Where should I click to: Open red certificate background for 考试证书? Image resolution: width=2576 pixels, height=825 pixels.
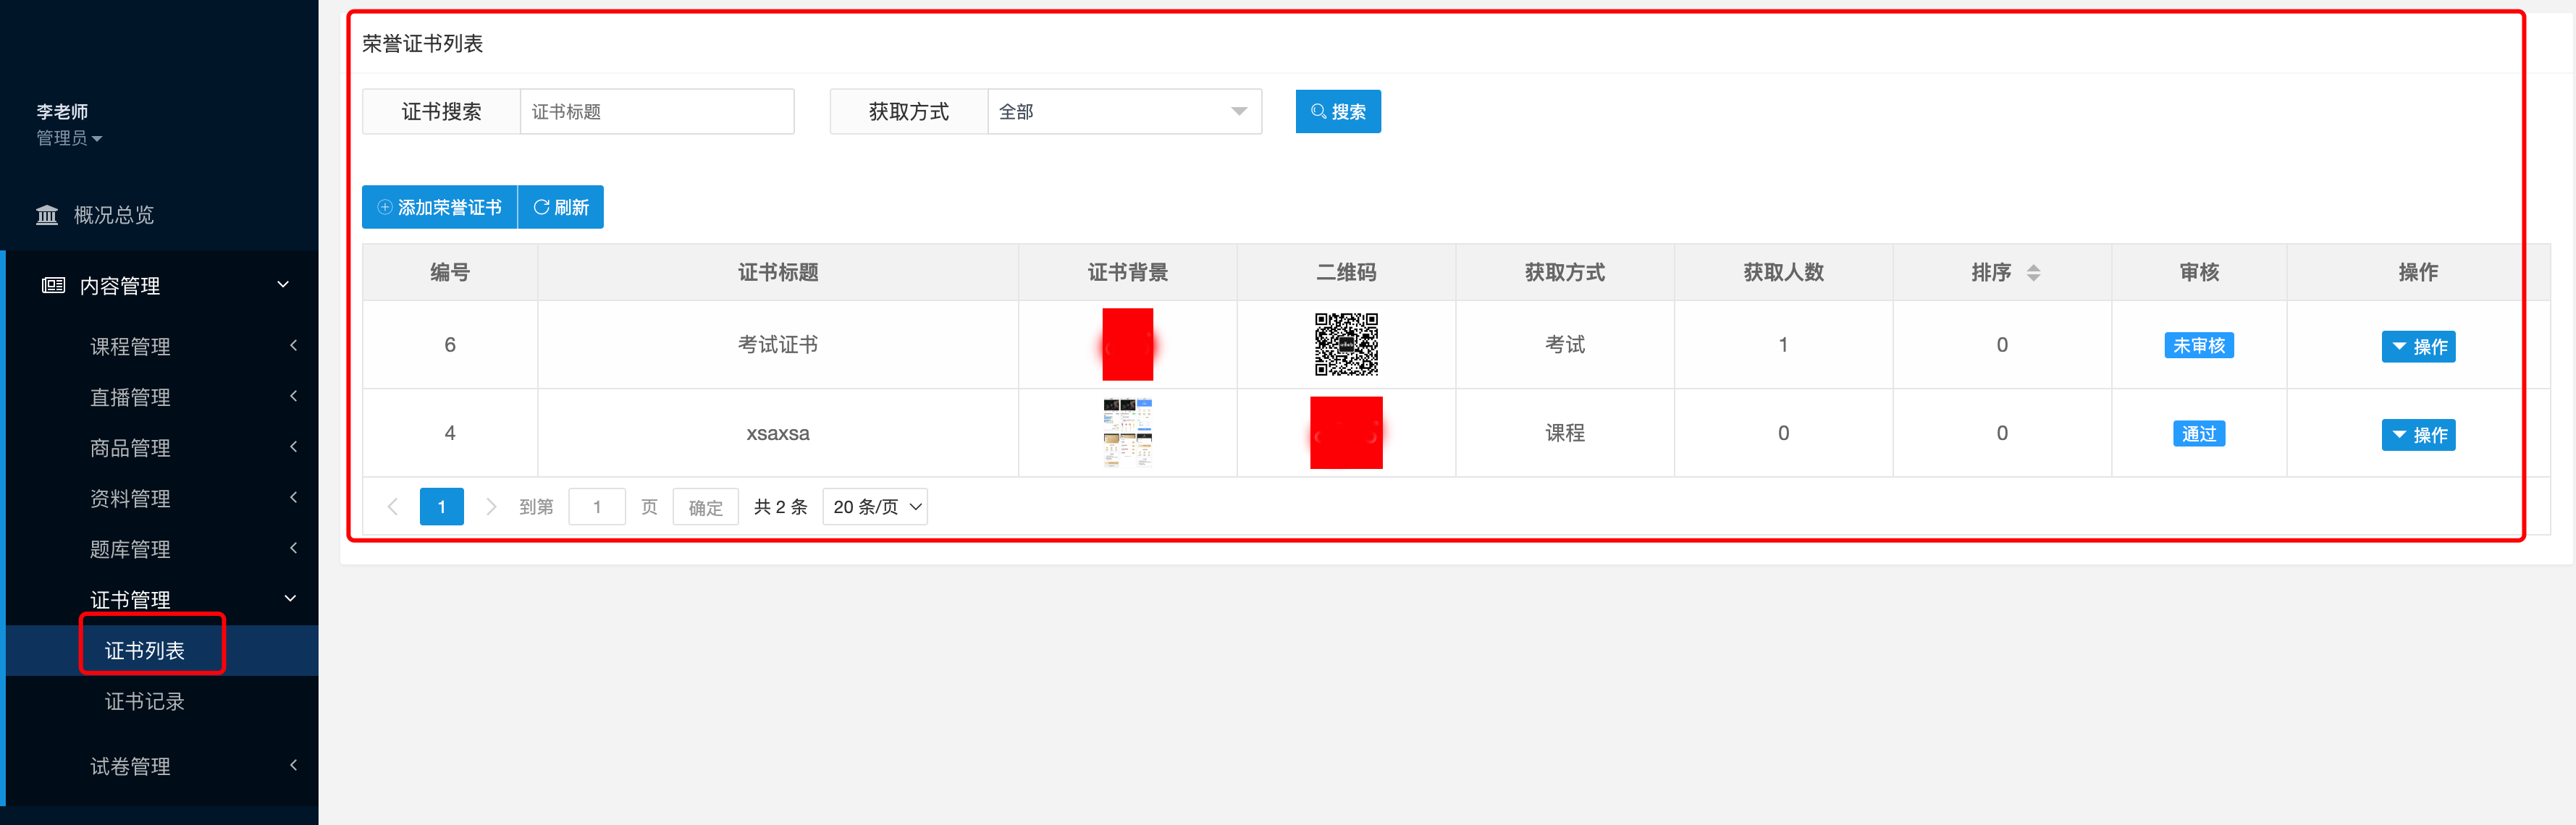(1127, 344)
